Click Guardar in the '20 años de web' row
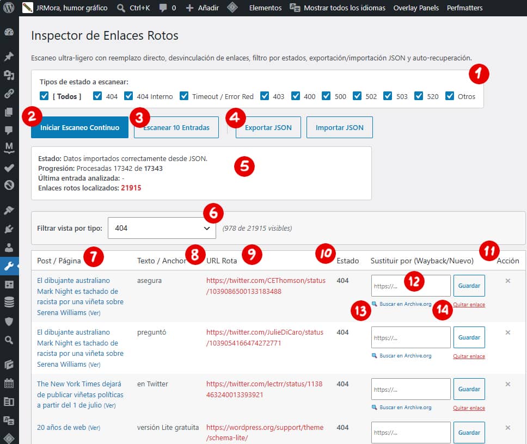This screenshot has width=527, height=444. pos(469,433)
